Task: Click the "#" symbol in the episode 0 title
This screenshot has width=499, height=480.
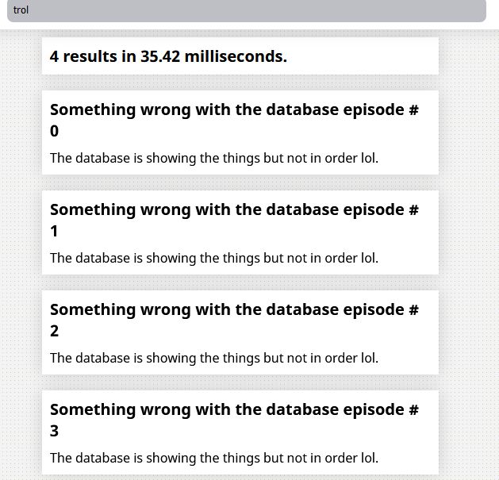Action: click(x=413, y=109)
